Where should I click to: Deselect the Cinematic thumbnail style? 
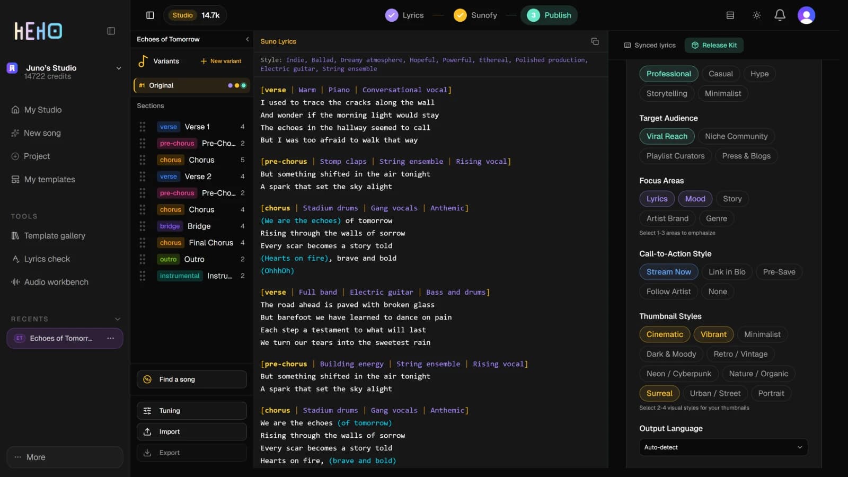665,334
